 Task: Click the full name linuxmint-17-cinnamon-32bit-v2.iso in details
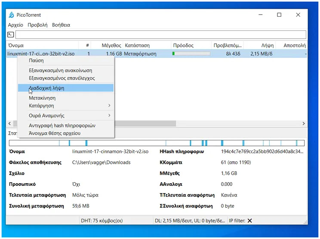(110, 151)
